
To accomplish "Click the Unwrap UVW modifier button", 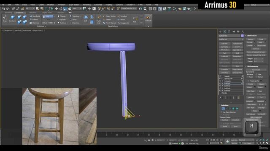I will pos(237,73).
